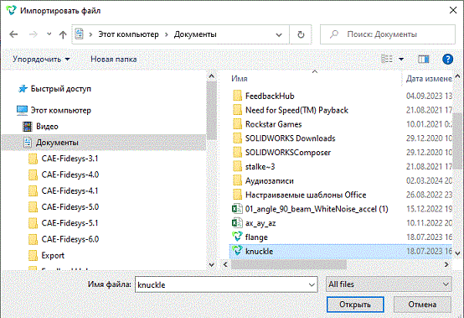
Task: Open the CAE-Fidesys-4.0 tree folder
Action: click(70, 175)
